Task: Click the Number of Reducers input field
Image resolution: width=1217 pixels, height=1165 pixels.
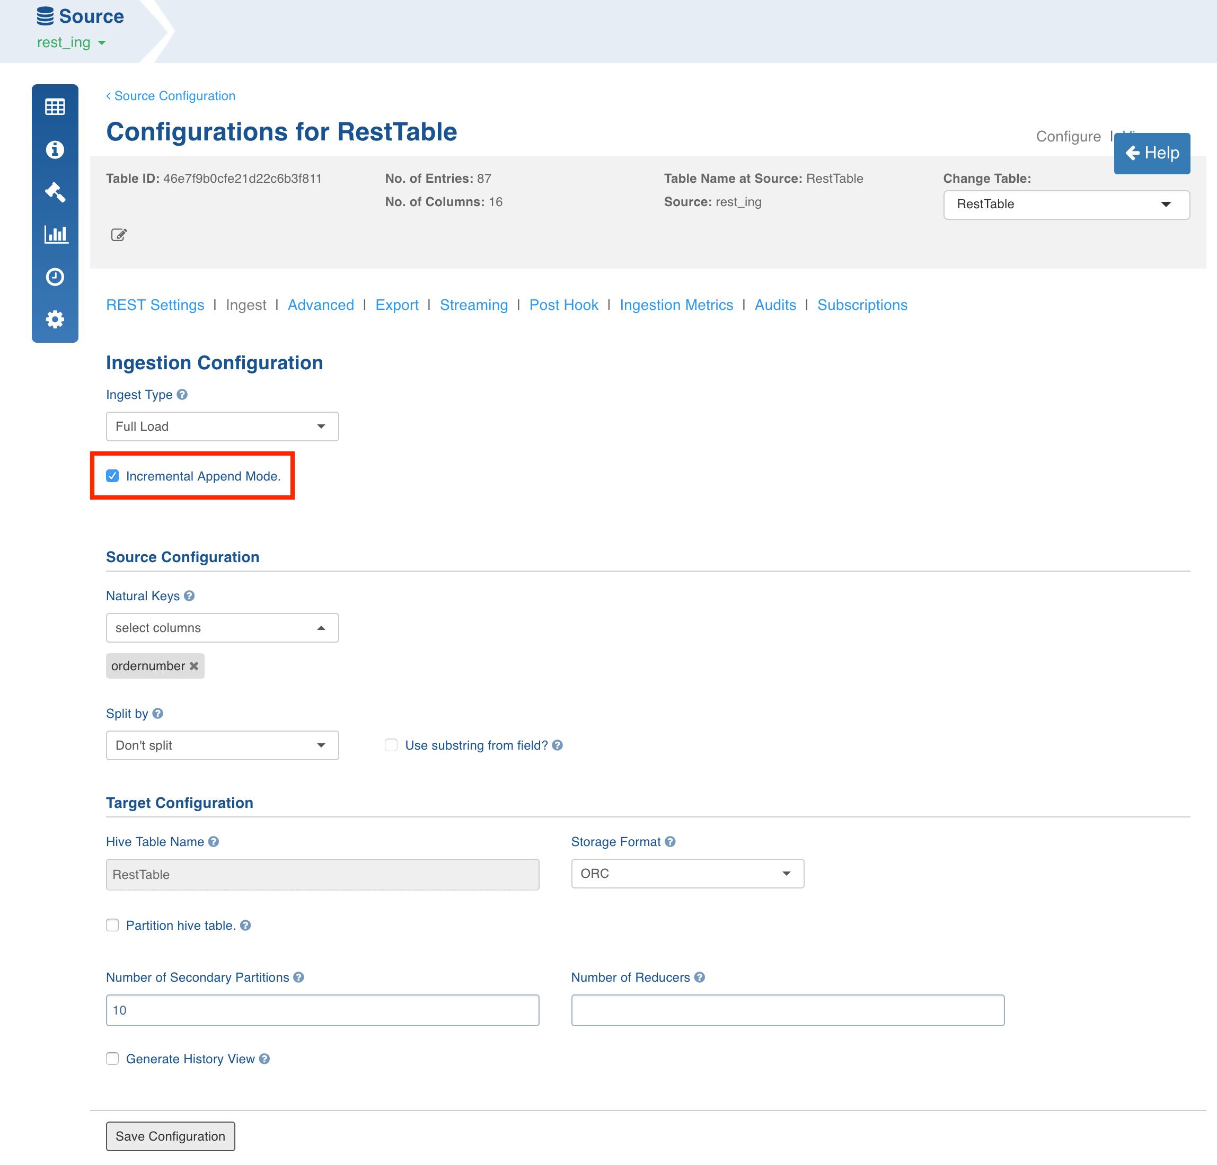Action: (787, 1010)
